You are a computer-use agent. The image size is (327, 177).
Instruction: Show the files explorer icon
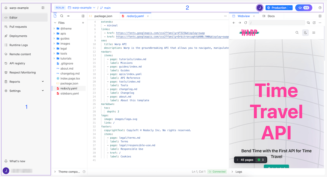point(55,16)
